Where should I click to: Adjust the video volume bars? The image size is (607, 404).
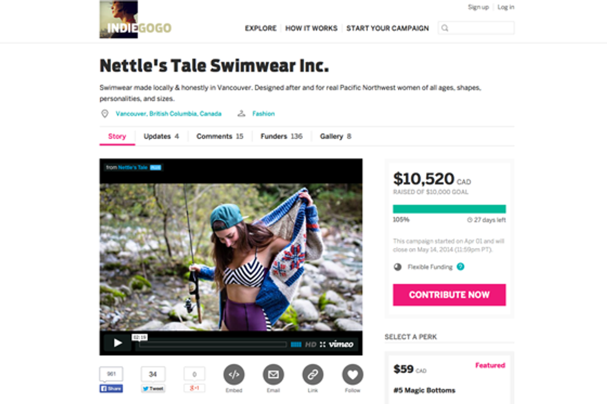point(296,344)
